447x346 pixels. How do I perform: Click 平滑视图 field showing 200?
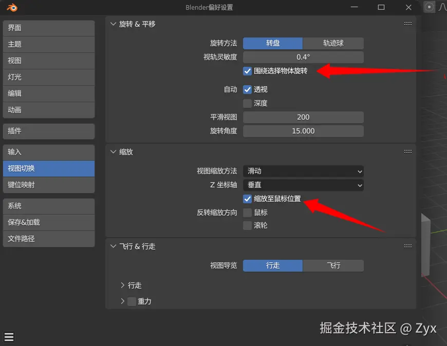click(303, 118)
